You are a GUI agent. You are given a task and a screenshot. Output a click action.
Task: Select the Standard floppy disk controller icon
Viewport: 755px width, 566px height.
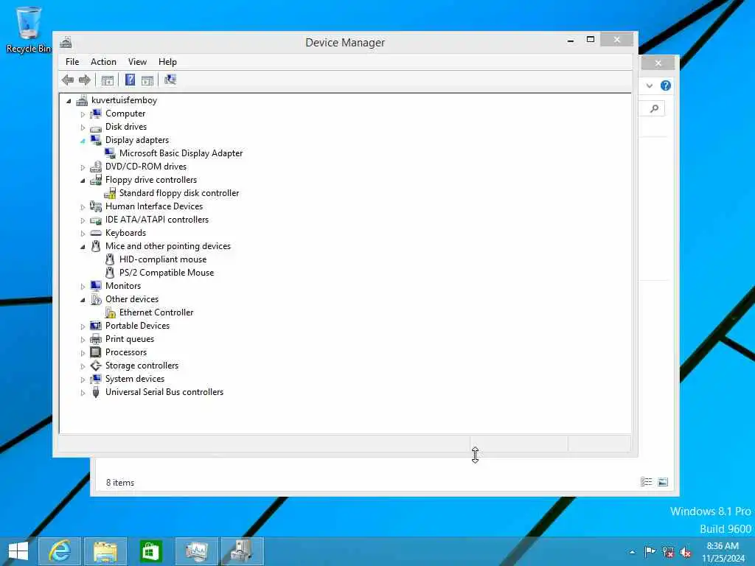tap(110, 193)
